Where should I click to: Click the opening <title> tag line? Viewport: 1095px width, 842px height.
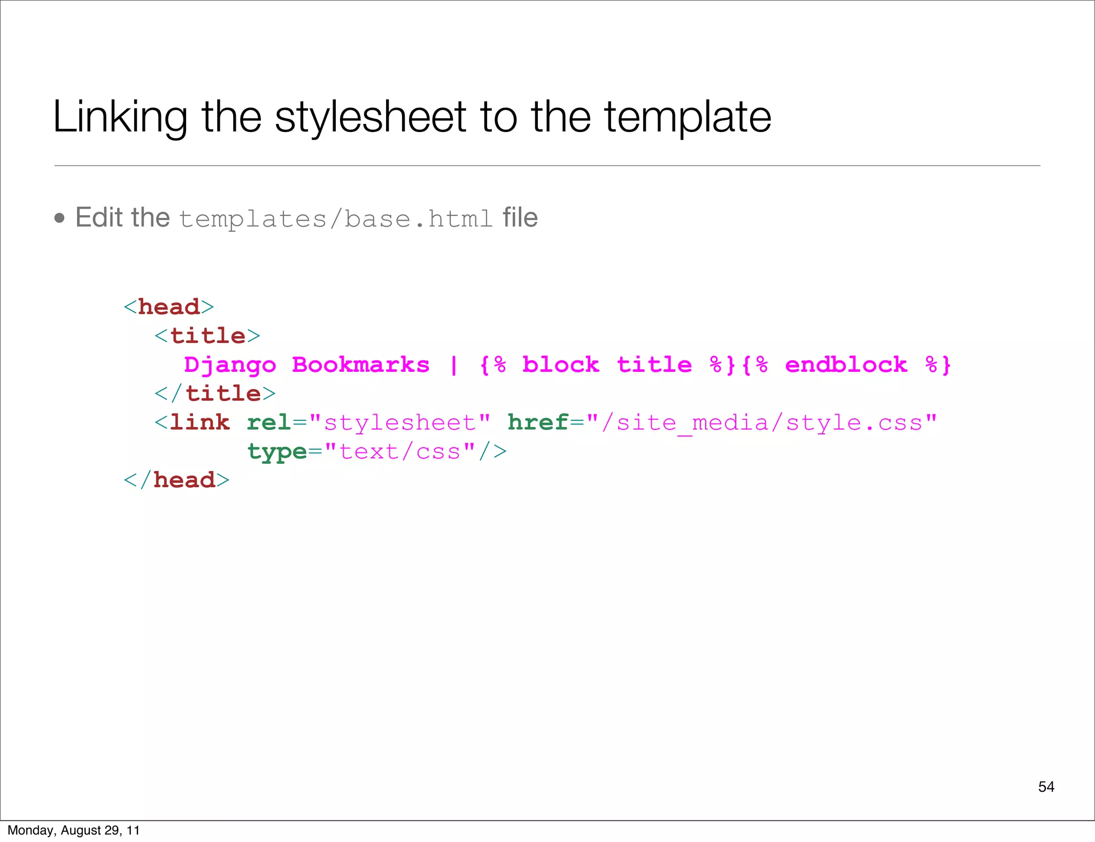pos(207,336)
